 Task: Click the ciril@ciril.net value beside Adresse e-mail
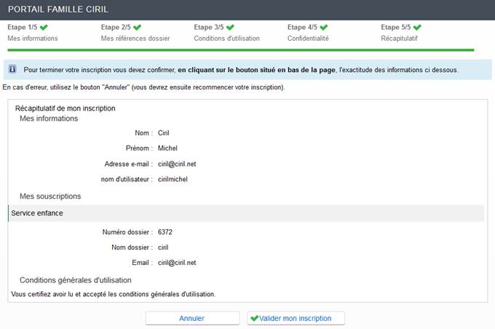(177, 164)
